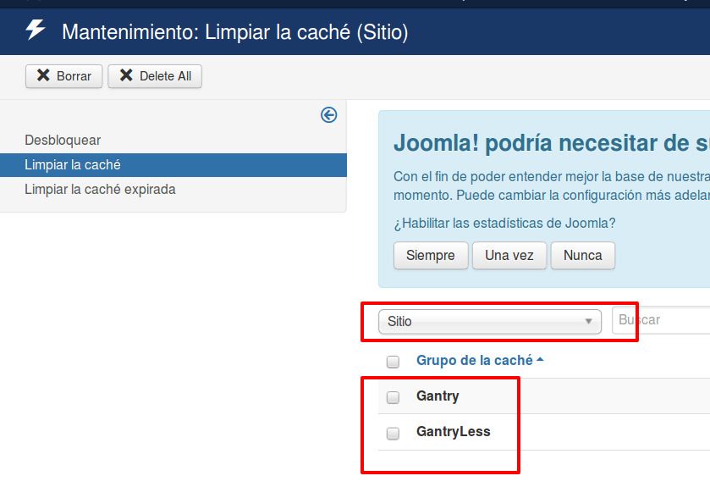Click the Una vez button
Screen dimensions: 710x498
click(509, 256)
